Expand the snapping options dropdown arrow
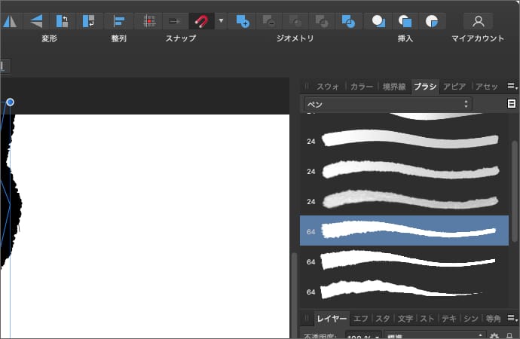Screen dimensions: 520x339 pos(221,20)
